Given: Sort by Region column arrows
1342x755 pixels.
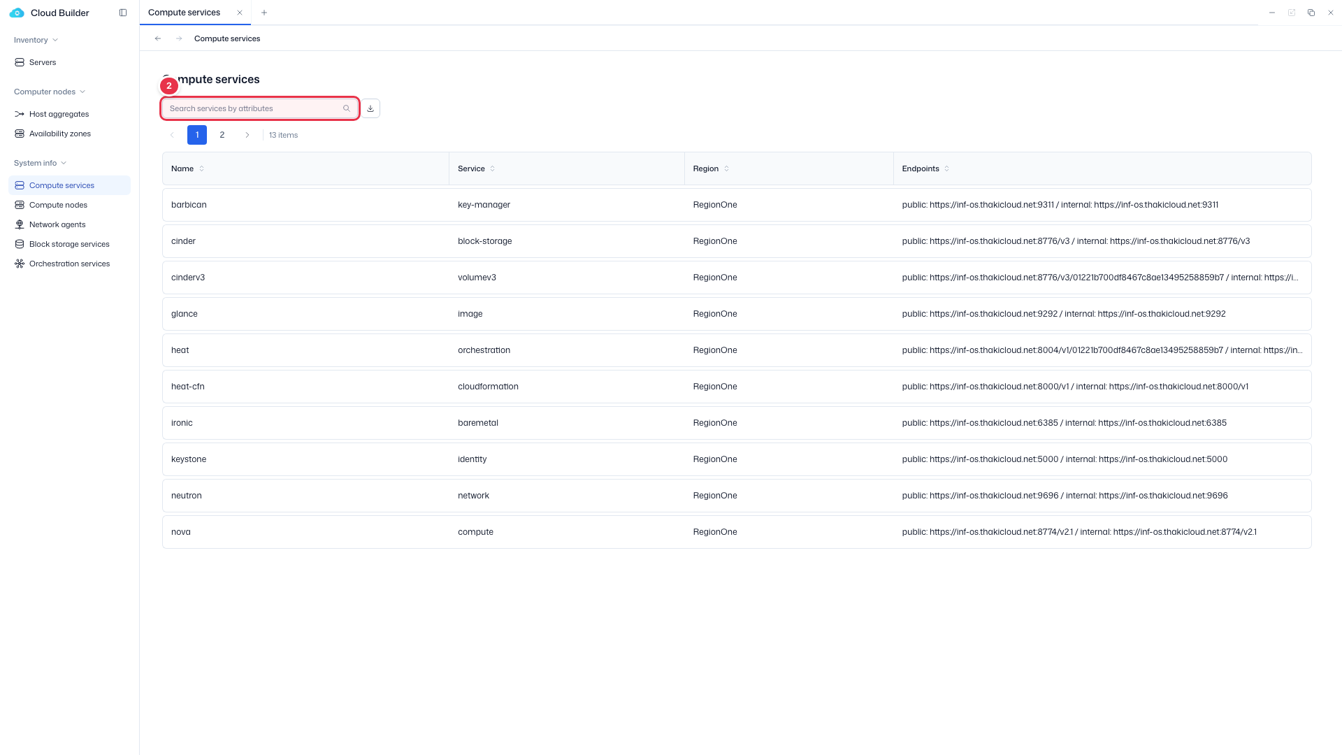Looking at the screenshot, I should tap(726, 168).
